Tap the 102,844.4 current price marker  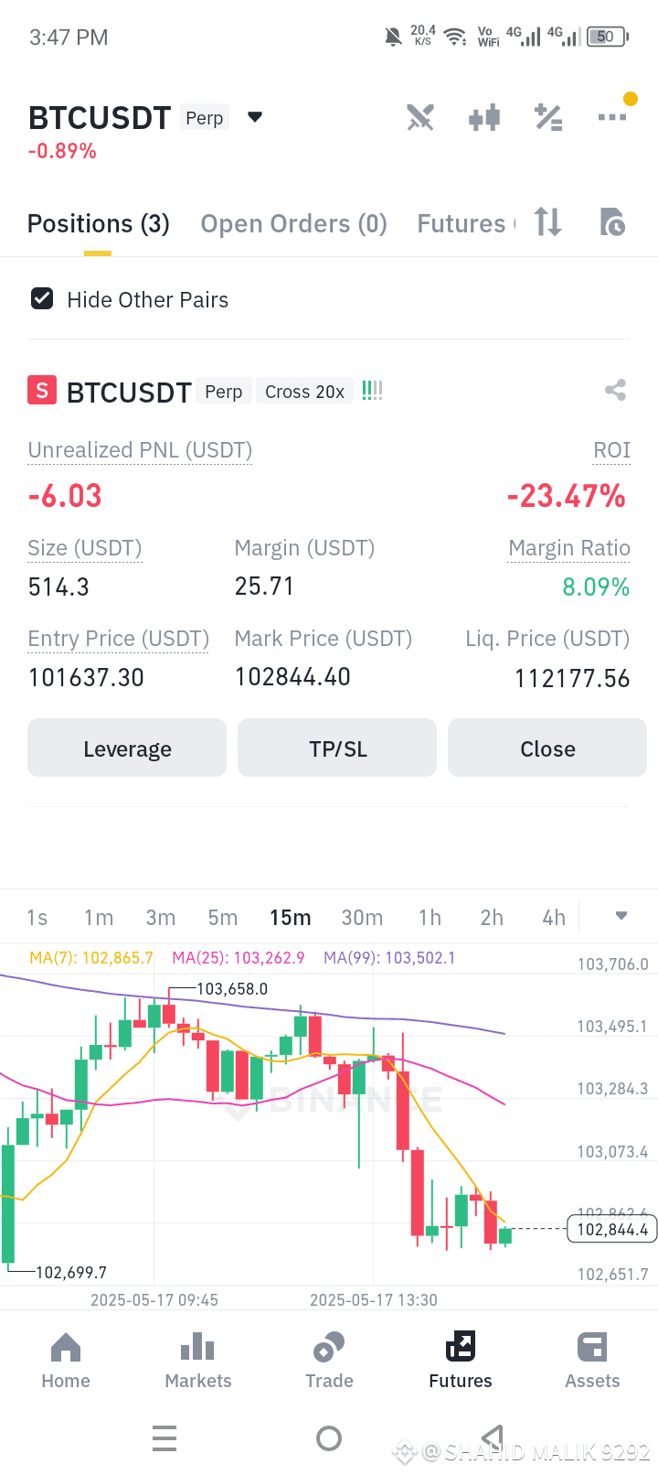pos(612,1230)
